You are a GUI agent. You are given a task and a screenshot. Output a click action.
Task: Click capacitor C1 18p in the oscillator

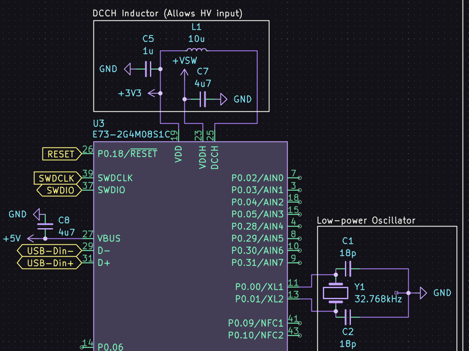348,268
